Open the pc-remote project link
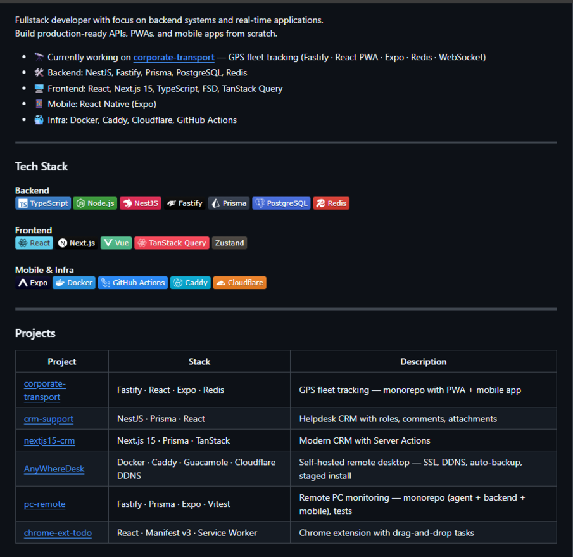The width and height of the screenshot is (573, 557). pos(44,504)
